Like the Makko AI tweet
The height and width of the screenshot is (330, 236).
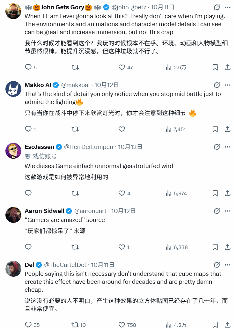(122, 129)
